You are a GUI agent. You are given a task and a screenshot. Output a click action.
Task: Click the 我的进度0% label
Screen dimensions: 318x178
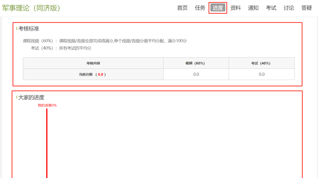pyautogui.click(x=47, y=105)
